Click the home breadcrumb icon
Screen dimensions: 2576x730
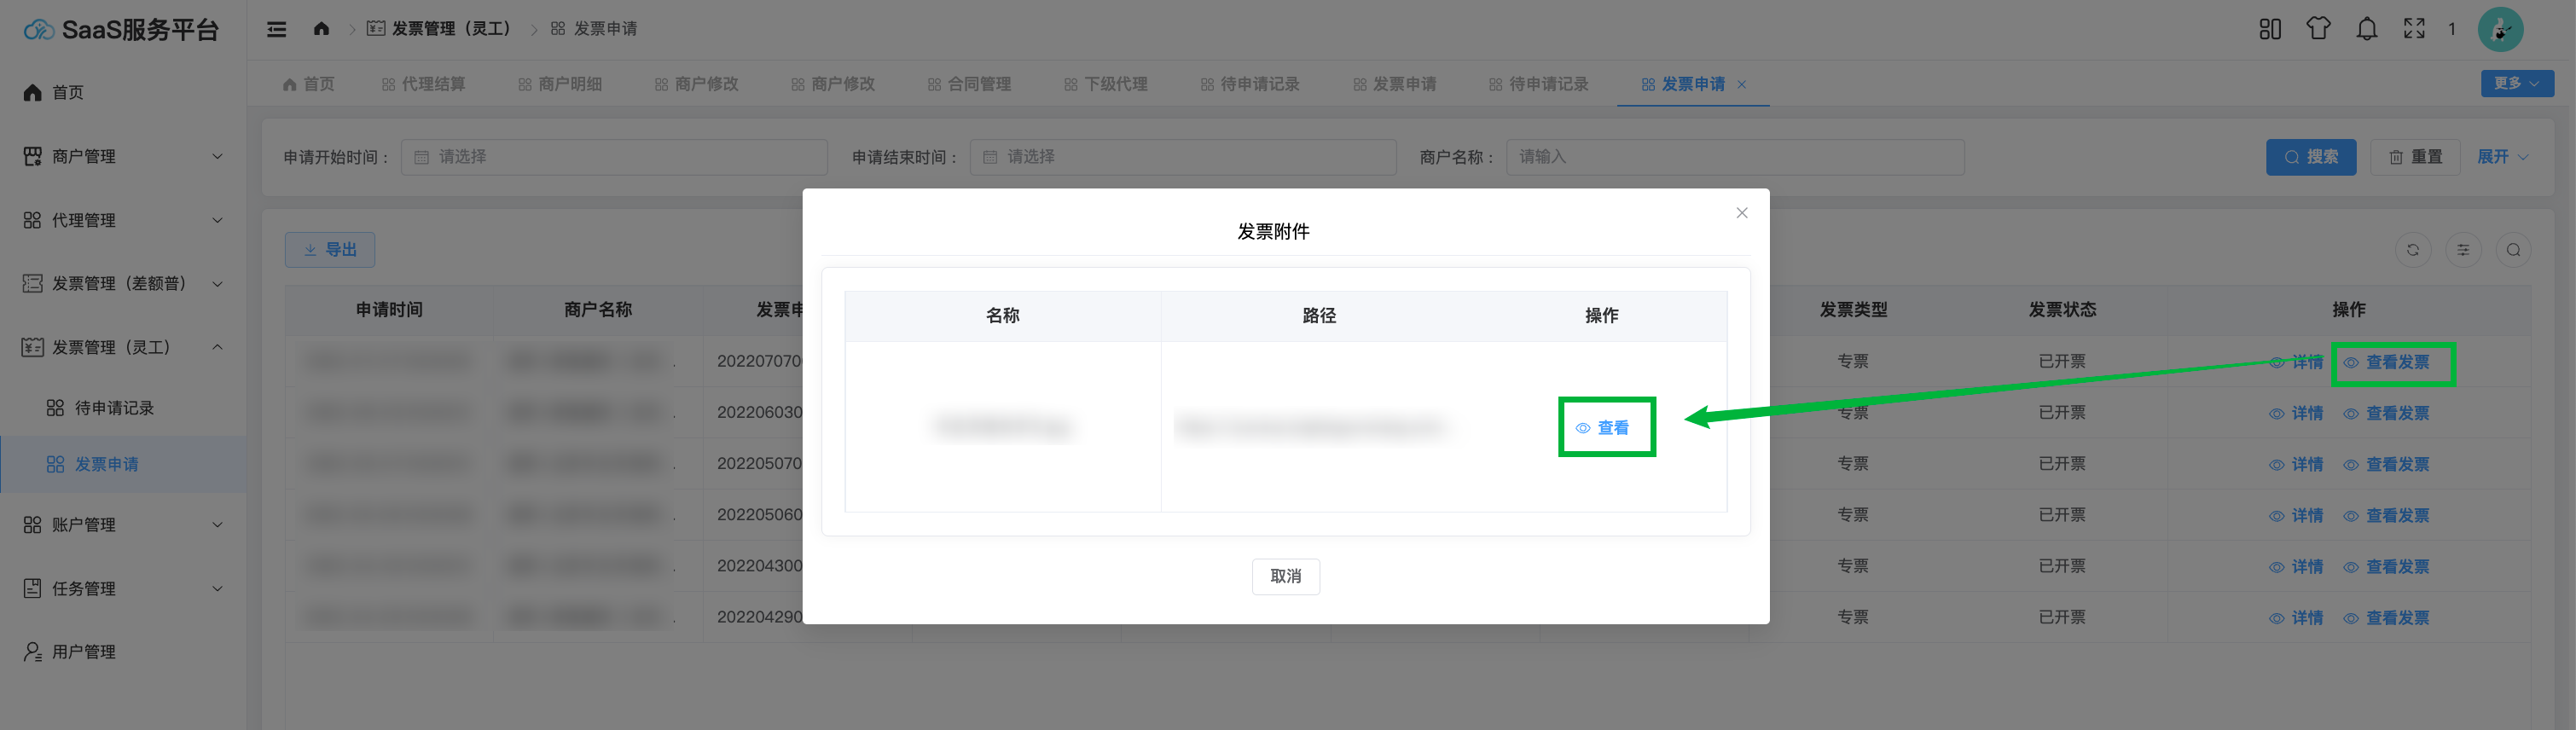pos(321,29)
